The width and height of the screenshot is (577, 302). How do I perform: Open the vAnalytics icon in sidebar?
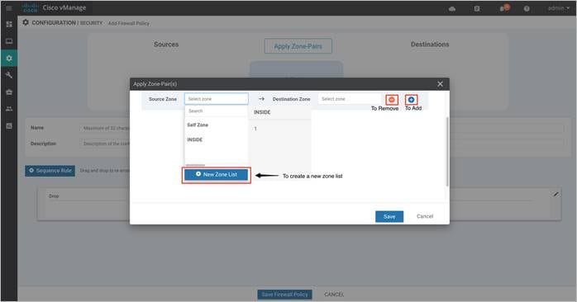click(x=9, y=126)
